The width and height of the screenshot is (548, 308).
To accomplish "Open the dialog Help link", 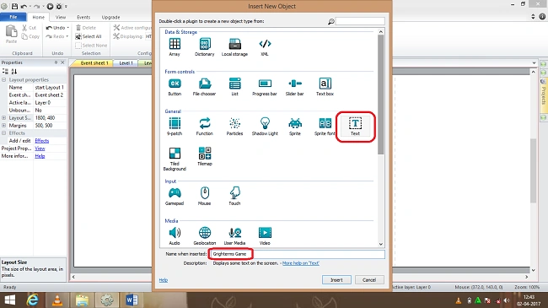I will click(164, 280).
